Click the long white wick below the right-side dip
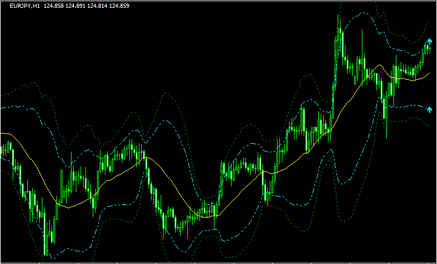Viewport: 437px width, 264px height. pyautogui.click(x=386, y=128)
